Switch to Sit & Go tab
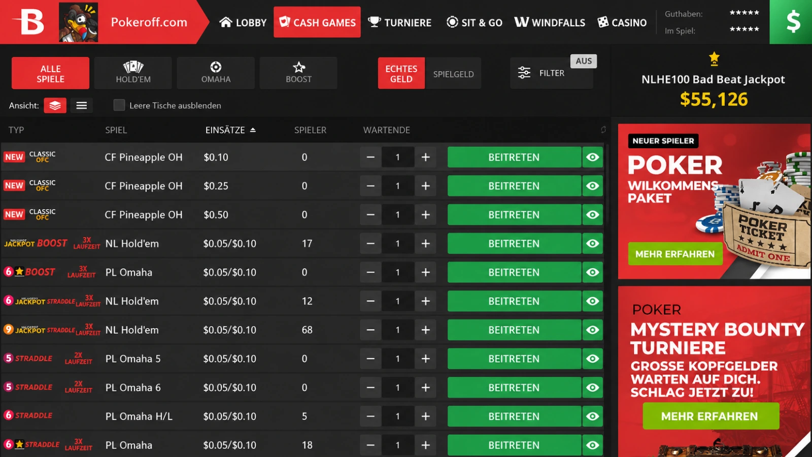Image resolution: width=812 pixels, height=457 pixels. [474, 22]
